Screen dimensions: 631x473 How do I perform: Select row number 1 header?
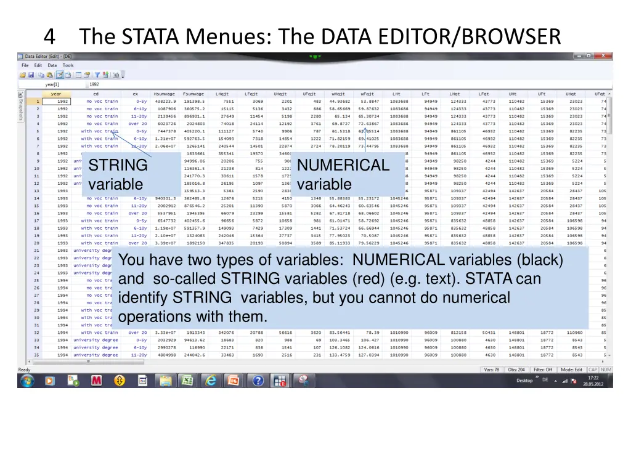click(x=35, y=102)
